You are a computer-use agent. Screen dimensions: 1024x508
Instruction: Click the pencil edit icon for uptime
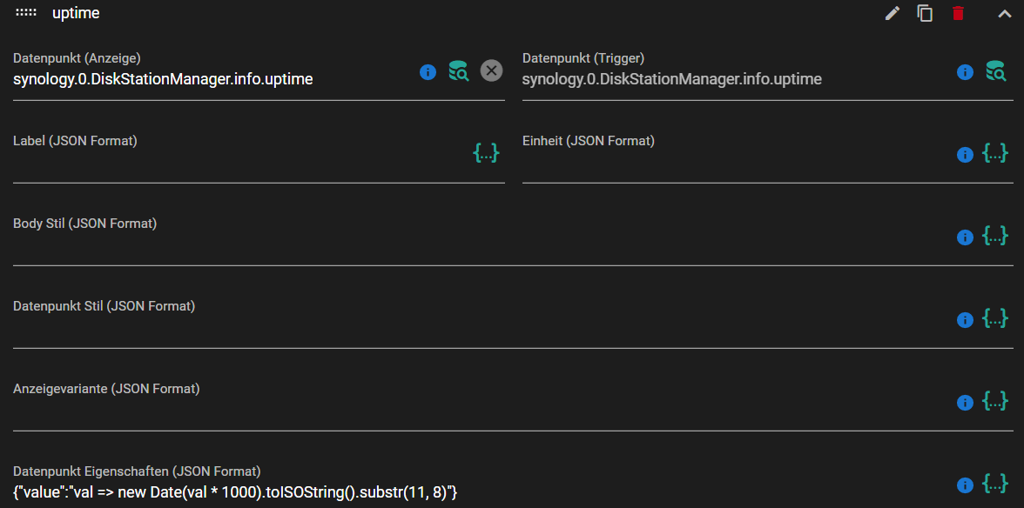point(892,13)
